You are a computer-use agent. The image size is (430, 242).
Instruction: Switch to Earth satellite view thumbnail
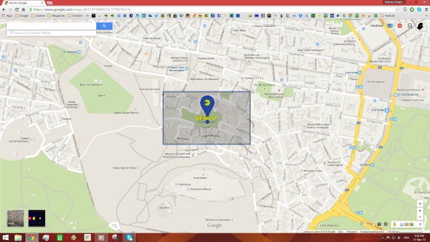pyautogui.click(x=15, y=218)
